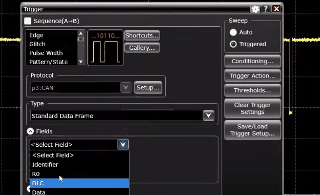Screen dimensions: 320x195
Task: Click the pulse waveform trigger preview
Action: point(105,48)
